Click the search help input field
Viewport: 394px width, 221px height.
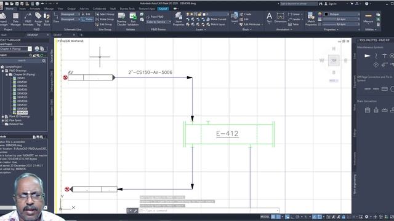click(x=299, y=4)
